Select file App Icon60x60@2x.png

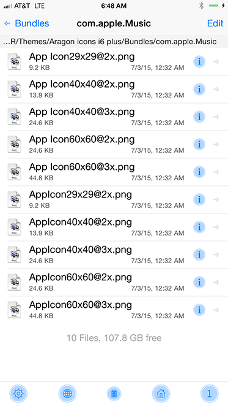click(x=114, y=145)
